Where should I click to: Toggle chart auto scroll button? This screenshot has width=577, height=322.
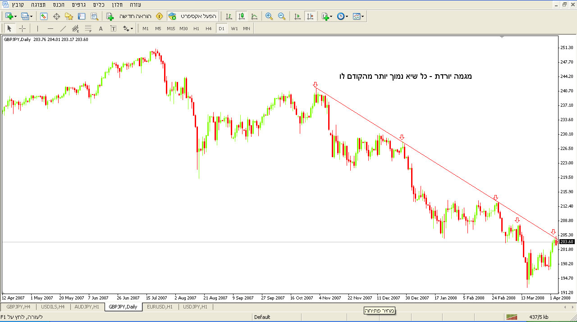point(297,16)
